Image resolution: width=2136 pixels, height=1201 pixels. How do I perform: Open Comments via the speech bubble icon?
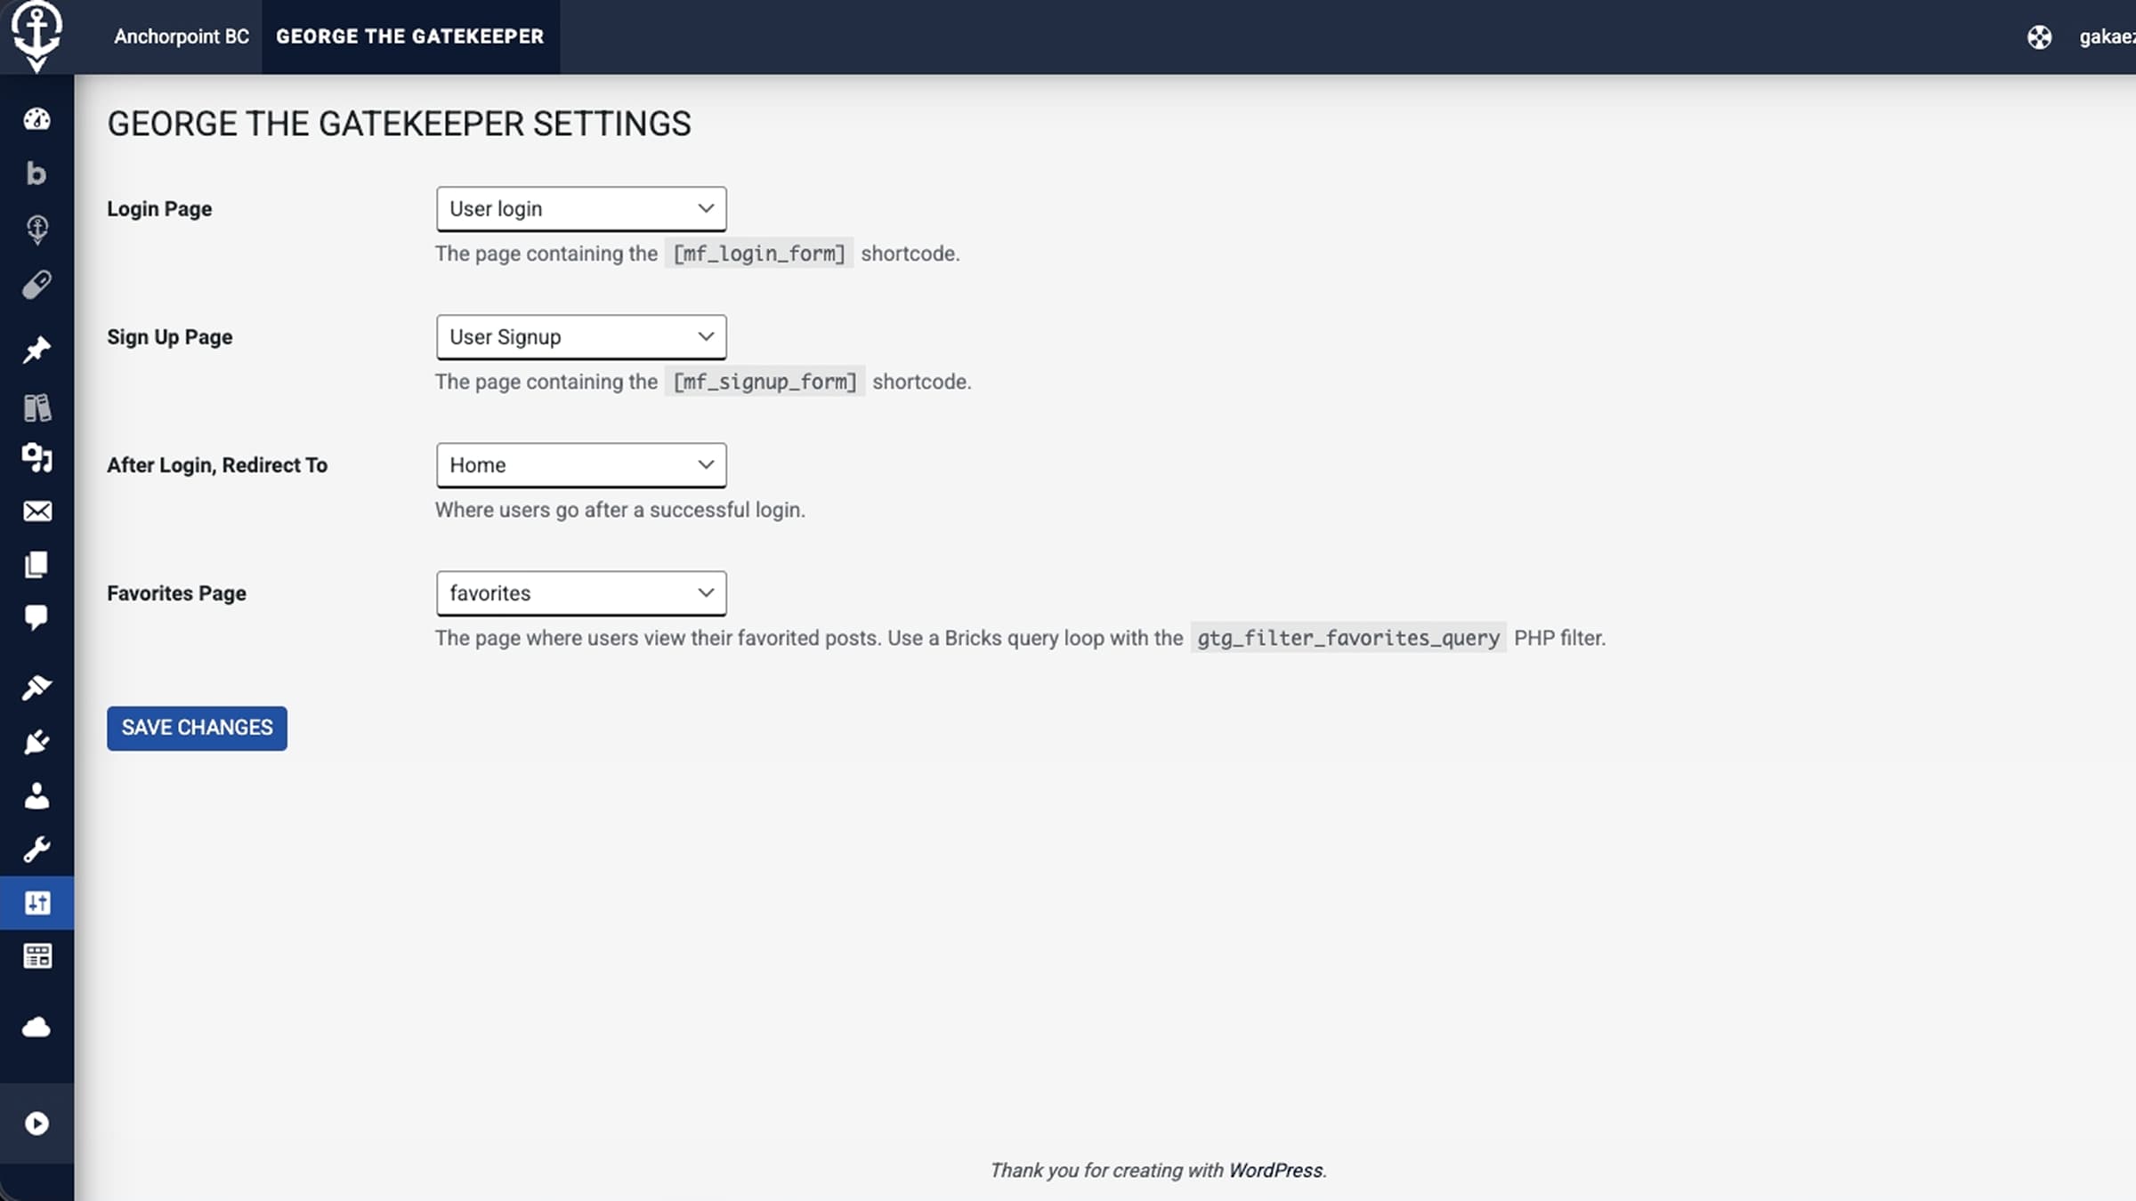[x=36, y=617]
